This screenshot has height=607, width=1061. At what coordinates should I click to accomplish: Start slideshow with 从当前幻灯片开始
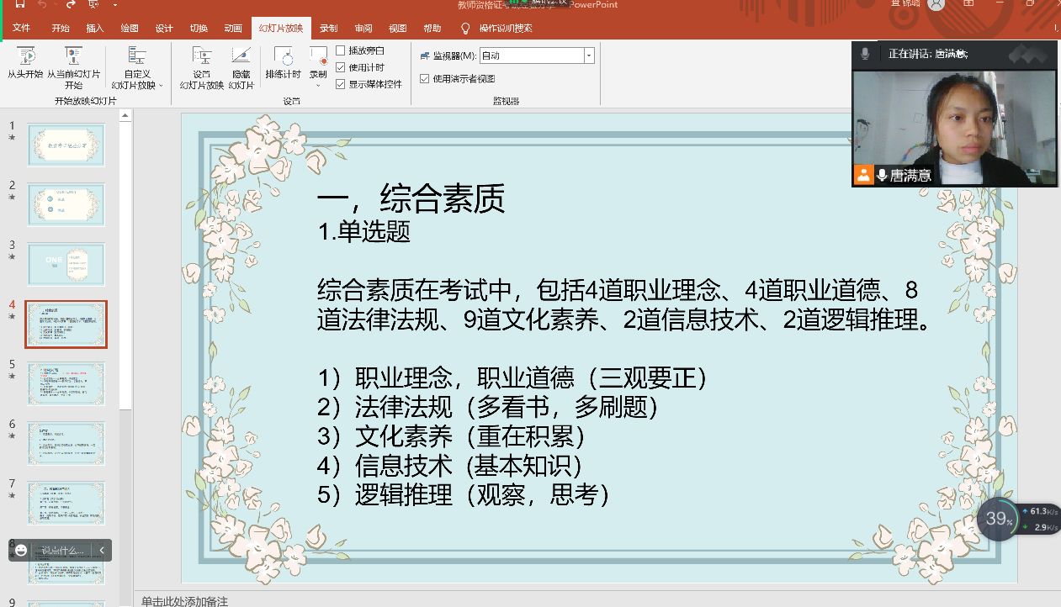pos(73,67)
